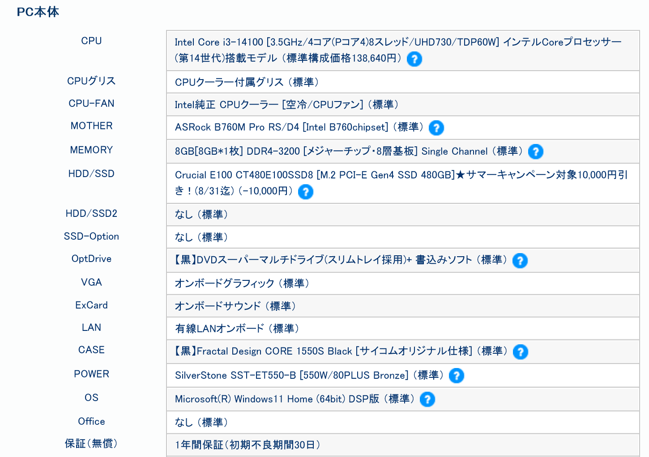Screen dimensions: 649x457
Task: Select Crucial E100 CT480E100SSD8 text
Action: coord(401,183)
